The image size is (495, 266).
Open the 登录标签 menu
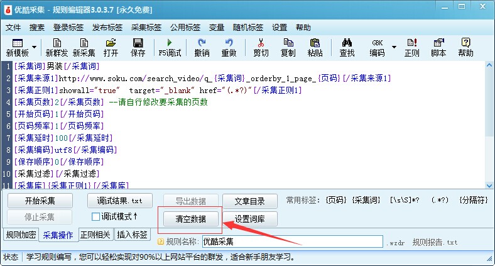(68, 28)
